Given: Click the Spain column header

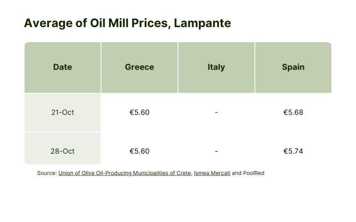Looking at the screenshot, I should [x=293, y=67].
